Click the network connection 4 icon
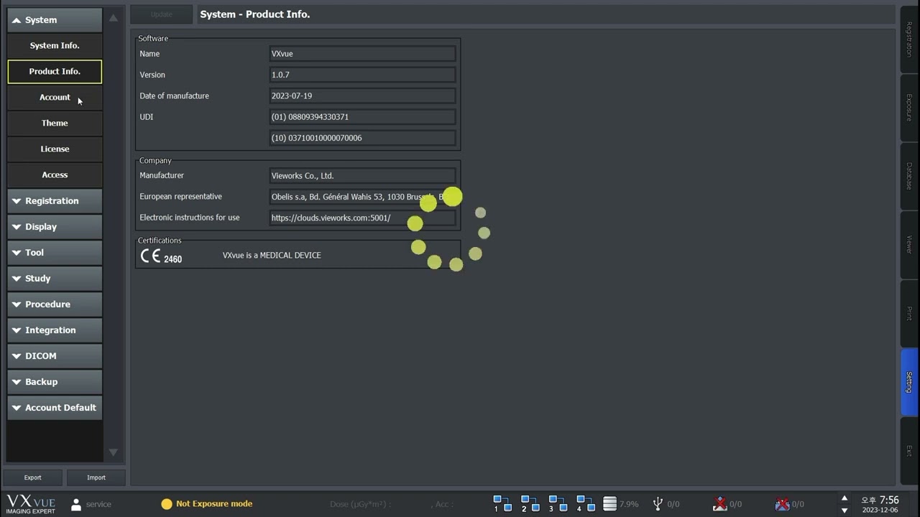 pyautogui.click(x=585, y=503)
